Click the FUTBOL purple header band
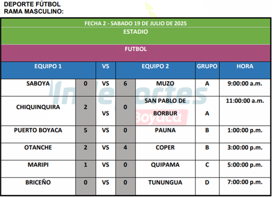 coord(136,53)
